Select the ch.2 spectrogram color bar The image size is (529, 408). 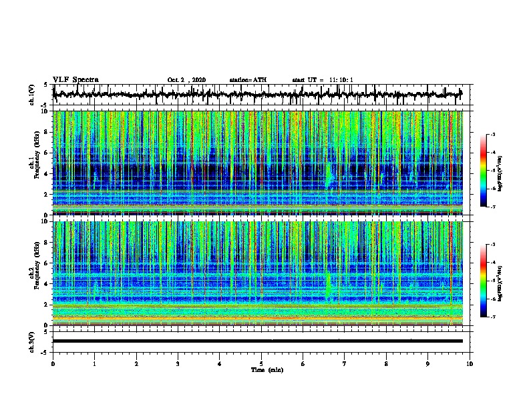tap(483, 281)
